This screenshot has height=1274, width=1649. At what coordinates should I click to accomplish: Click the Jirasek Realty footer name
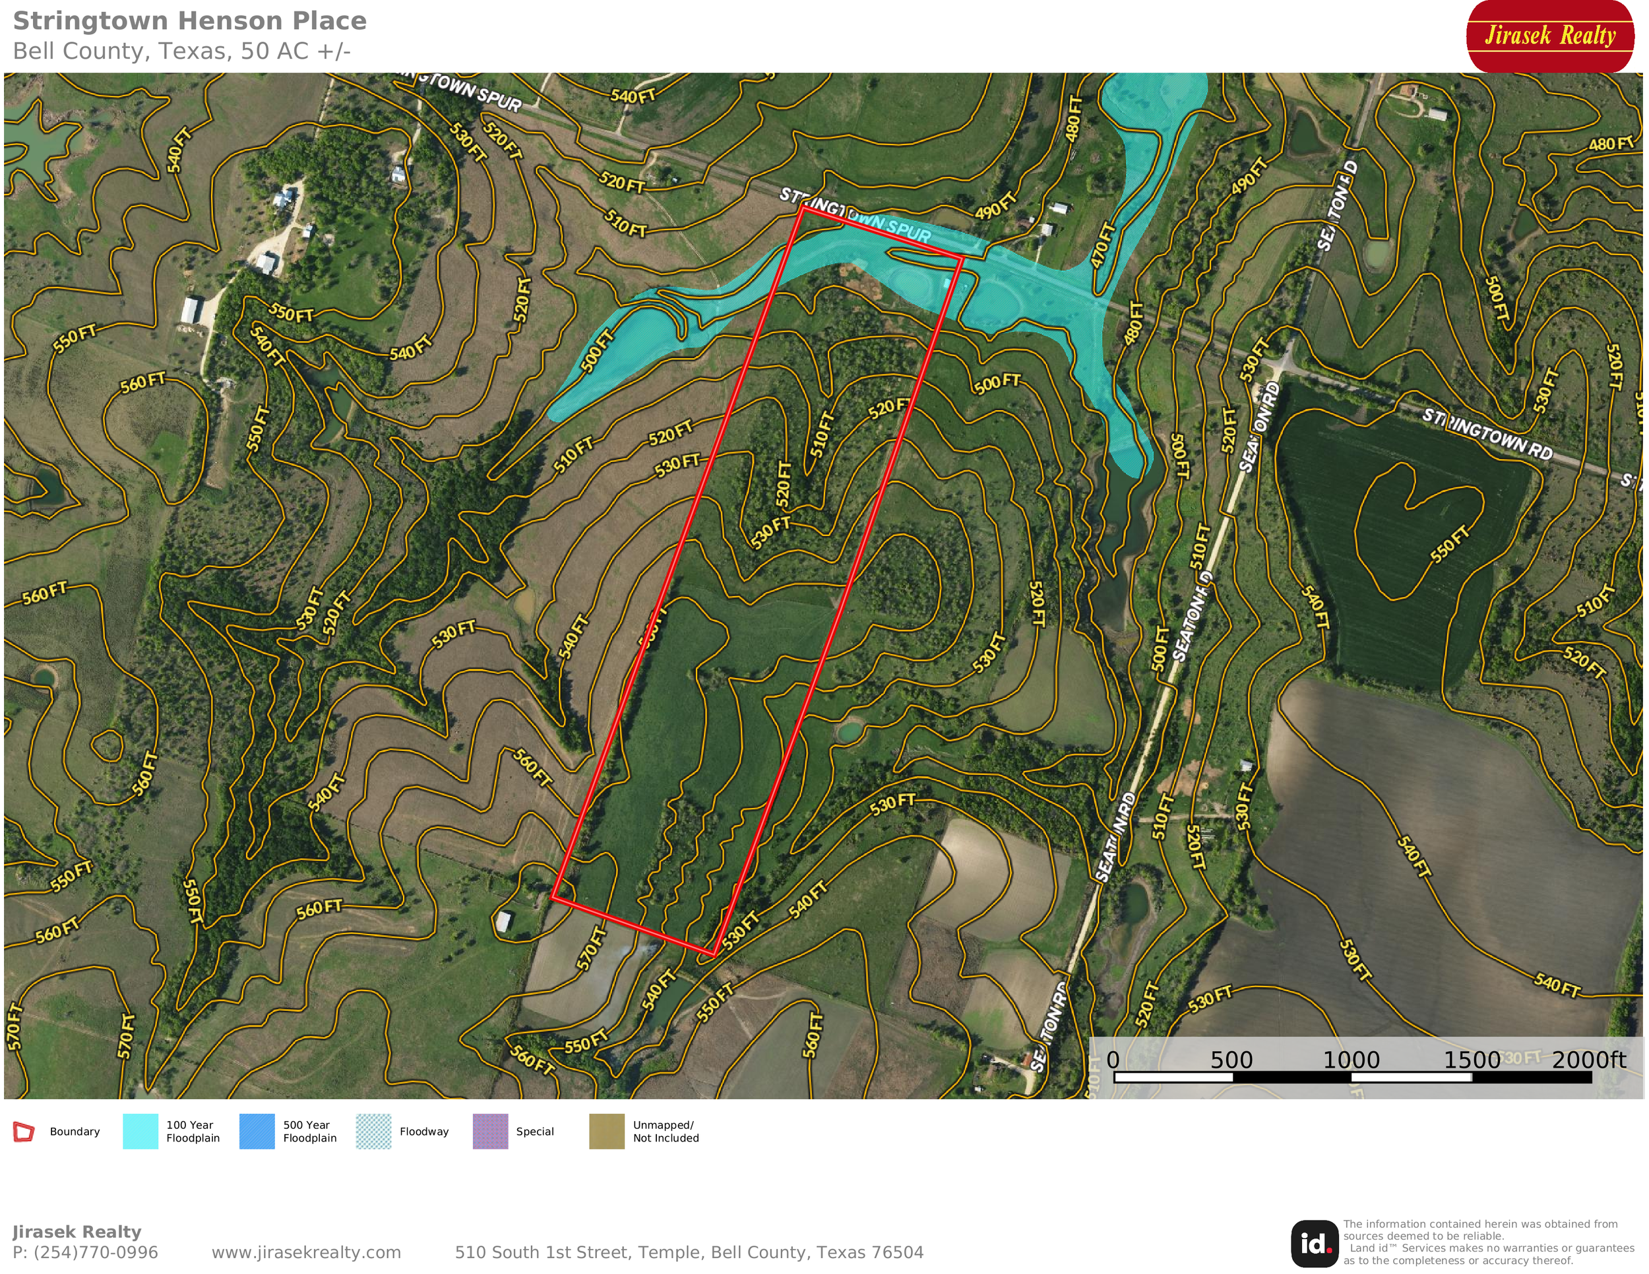[77, 1232]
